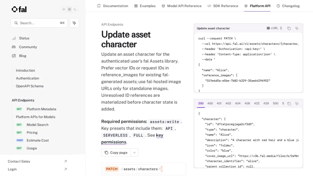Open the OpenAPI Schema page
Screen dimensions: 313x176
(x=30, y=86)
